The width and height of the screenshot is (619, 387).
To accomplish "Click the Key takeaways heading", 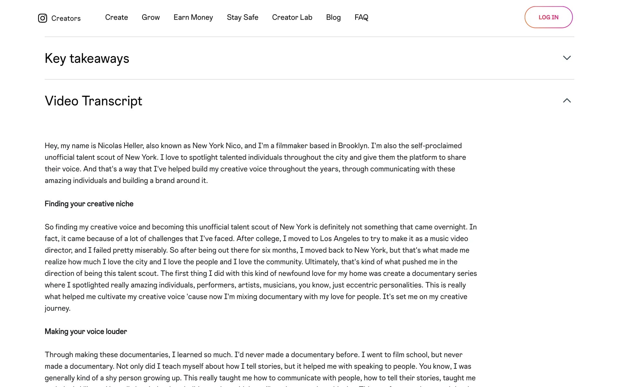I will (87, 58).
